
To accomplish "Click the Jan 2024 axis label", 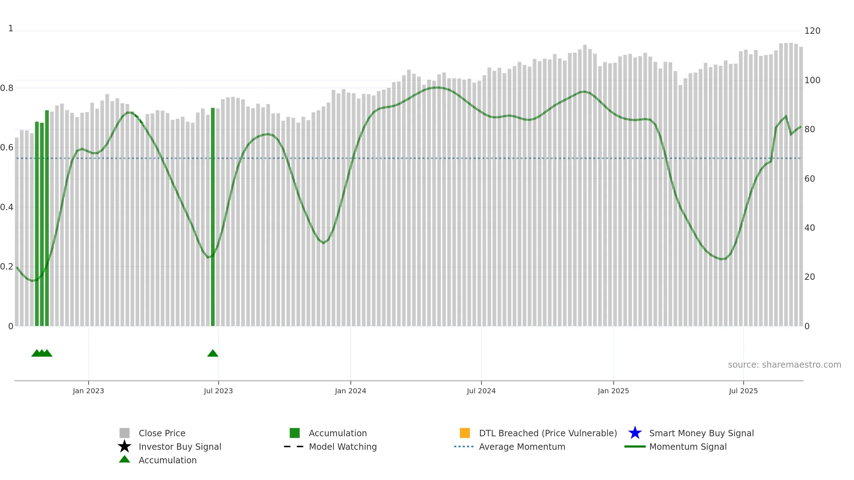I will [x=350, y=391].
